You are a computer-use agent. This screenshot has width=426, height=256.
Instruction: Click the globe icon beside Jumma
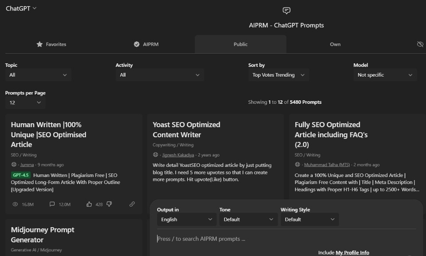pyautogui.click(x=14, y=165)
